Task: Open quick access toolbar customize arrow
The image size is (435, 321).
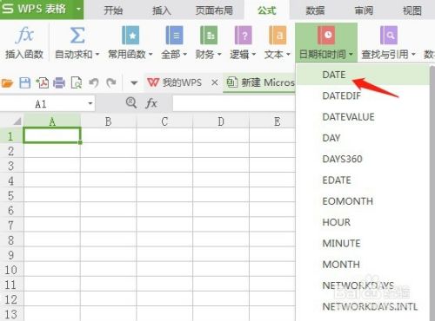Action: tap(134, 83)
